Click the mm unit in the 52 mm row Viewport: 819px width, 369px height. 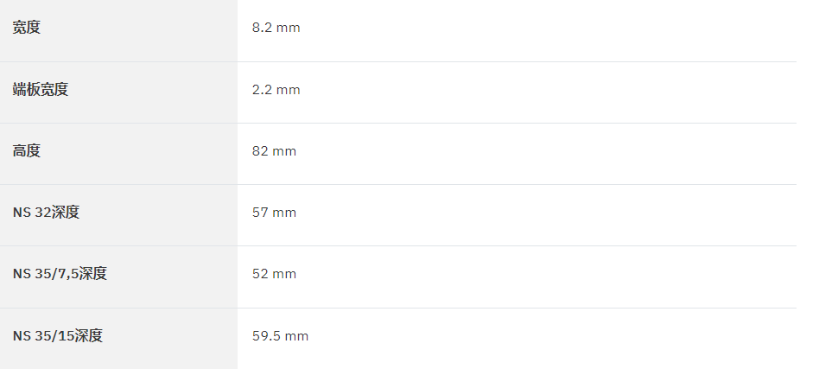pos(284,275)
